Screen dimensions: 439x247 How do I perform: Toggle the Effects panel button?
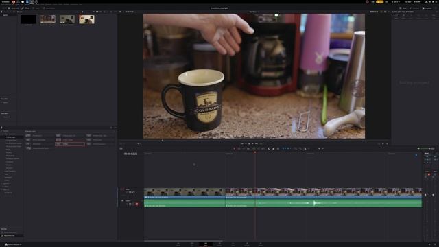[25, 8]
